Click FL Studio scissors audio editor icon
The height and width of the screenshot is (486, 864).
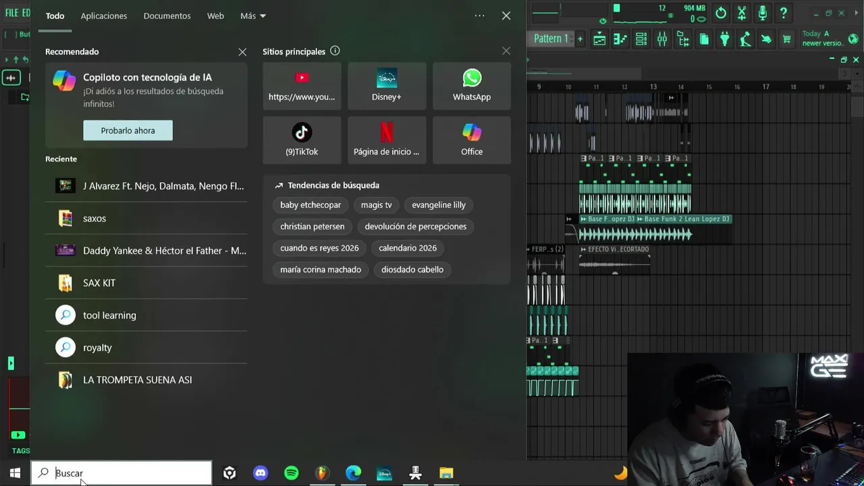pos(742,13)
